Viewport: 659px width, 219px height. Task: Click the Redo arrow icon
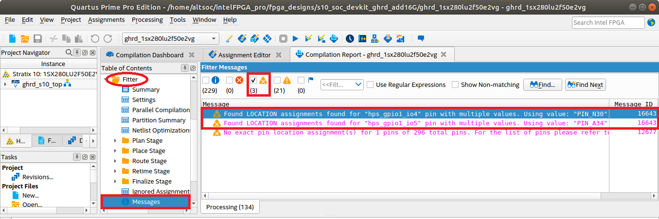coord(107,38)
